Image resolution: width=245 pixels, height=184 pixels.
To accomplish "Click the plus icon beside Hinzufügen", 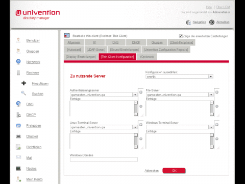I will click(24, 83).
